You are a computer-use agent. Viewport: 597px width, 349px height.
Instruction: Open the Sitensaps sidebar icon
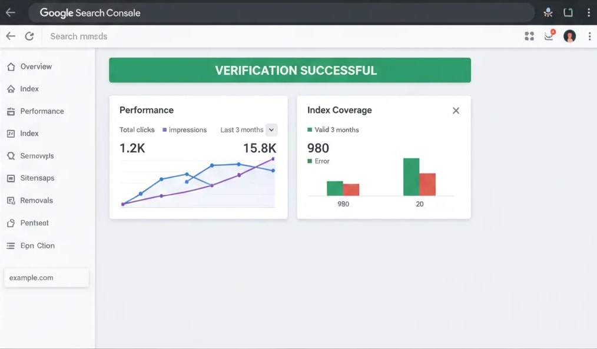(x=11, y=178)
